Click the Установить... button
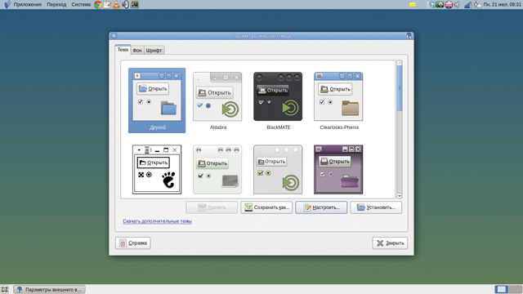Image resolution: width=523 pixels, height=294 pixels. [x=376, y=207]
